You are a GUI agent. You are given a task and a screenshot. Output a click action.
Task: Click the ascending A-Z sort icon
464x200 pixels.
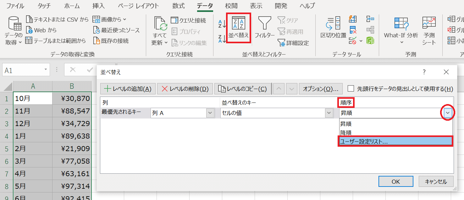tap(222, 24)
